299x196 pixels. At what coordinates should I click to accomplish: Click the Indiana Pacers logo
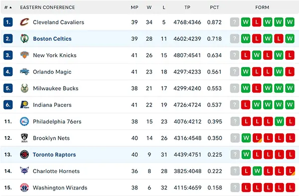point(24,104)
